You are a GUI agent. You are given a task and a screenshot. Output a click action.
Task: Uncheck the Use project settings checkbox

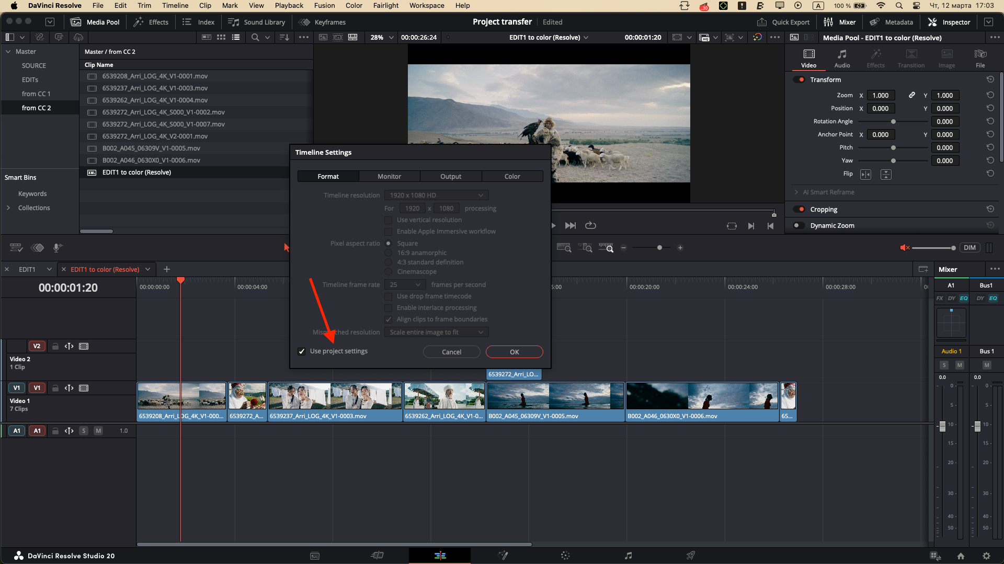[301, 351]
